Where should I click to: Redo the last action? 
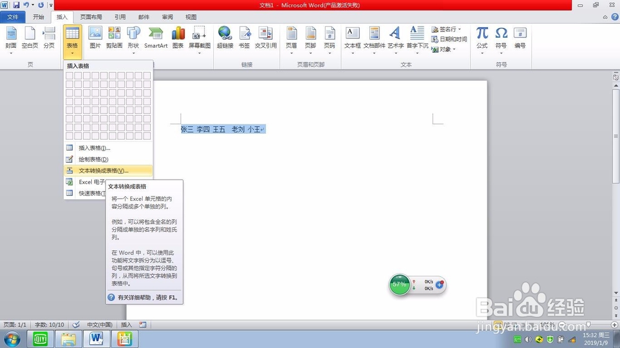point(41,5)
